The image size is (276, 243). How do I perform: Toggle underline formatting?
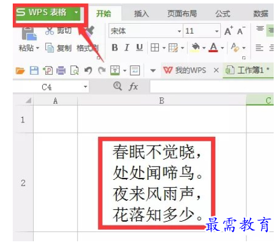[x=139, y=48]
